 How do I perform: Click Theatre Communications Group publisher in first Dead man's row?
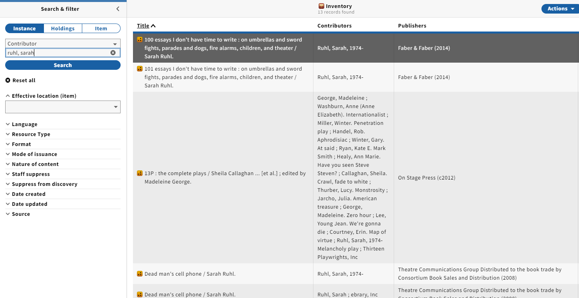(480, 274)
